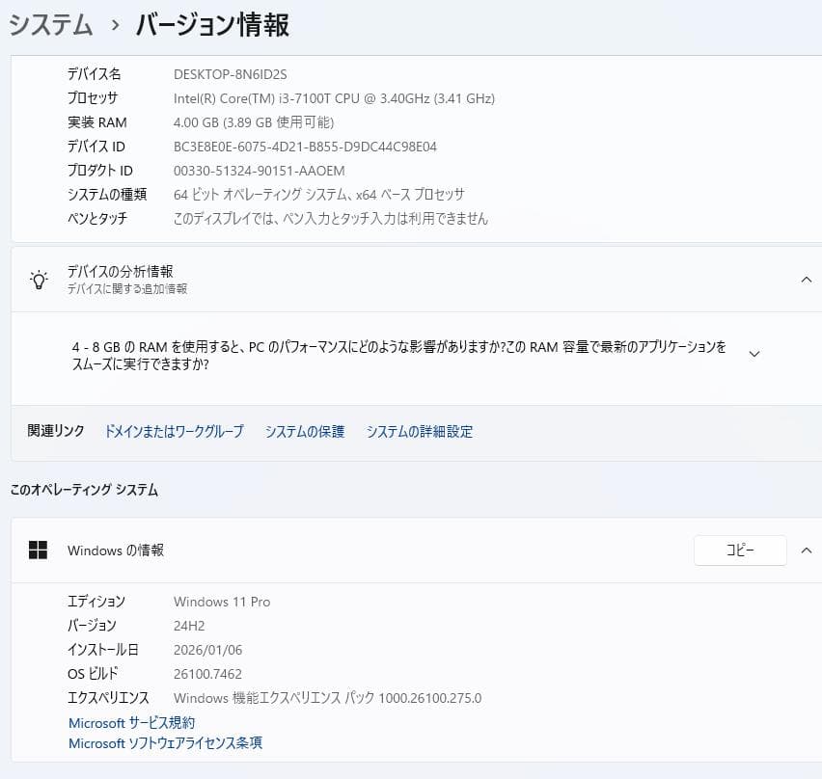Click the コピー button

(x=740, y=550)
